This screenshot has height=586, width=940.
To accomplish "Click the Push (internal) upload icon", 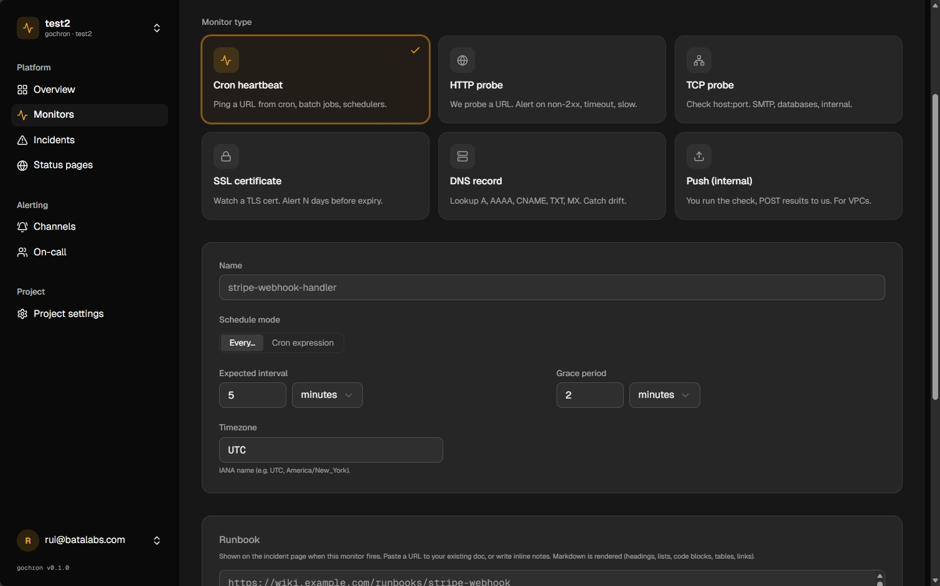I will pos(699,156).
